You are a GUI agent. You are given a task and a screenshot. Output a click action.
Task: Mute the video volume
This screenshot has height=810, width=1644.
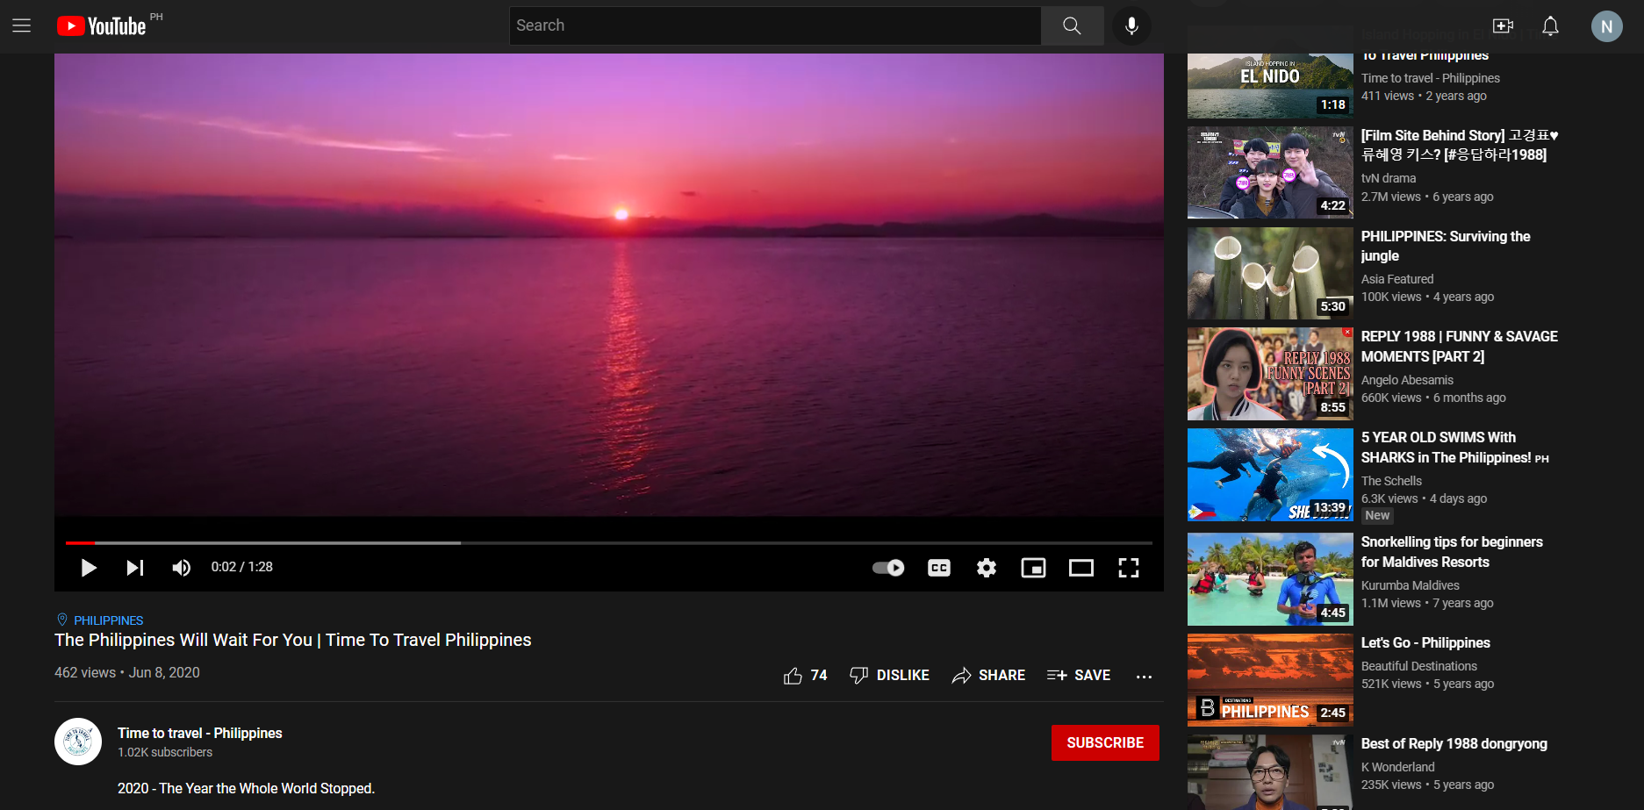[x=181, y=568]
